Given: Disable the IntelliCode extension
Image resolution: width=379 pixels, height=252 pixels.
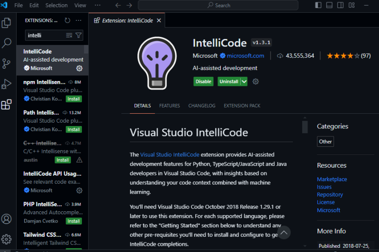Looking at the screenshot, I should coord(203,81).
